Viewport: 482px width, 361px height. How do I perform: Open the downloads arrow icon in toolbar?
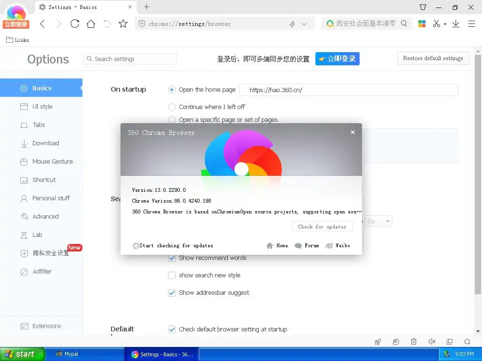(x=456, y=24)
